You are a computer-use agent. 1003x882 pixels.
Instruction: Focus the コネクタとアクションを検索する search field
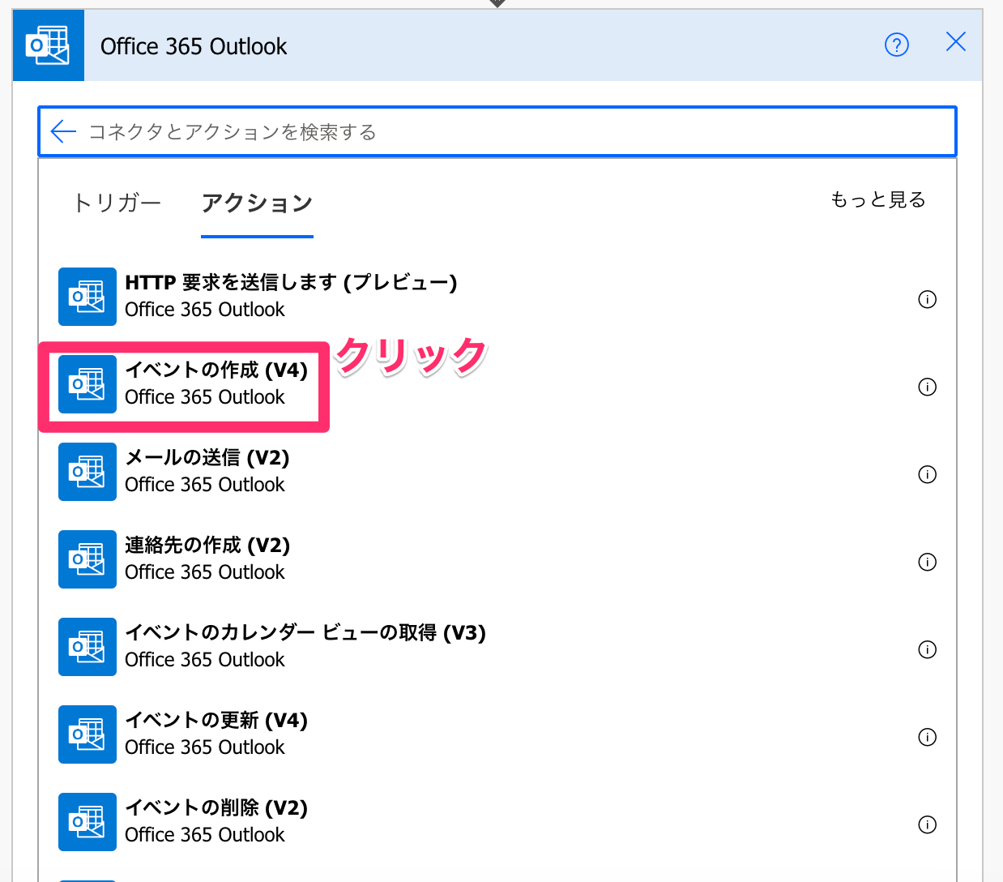pyautogui.click(x=497, y=131)
